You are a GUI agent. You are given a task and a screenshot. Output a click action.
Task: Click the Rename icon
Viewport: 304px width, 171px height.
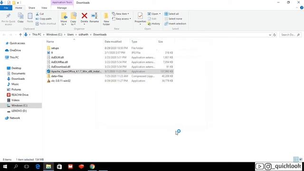(x=94, y=16)
